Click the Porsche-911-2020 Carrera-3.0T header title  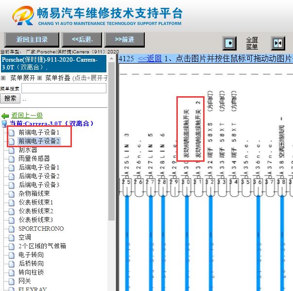[53, 63]
